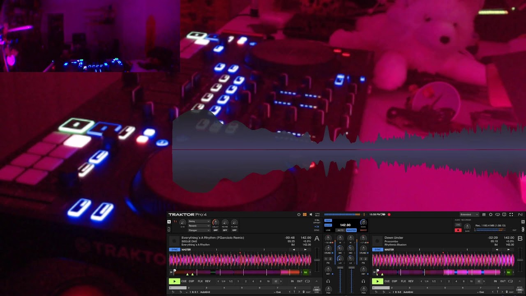Adjust Deck B tempo fader
This screenshot has height=296, width=526.
tap(520, 260)
